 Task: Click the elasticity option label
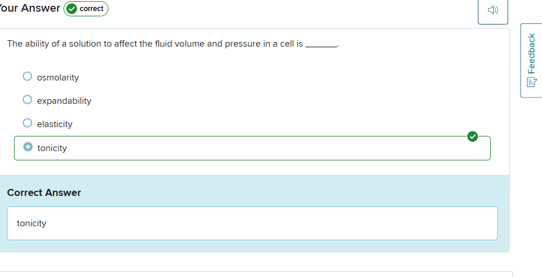(x=55, y=124)
